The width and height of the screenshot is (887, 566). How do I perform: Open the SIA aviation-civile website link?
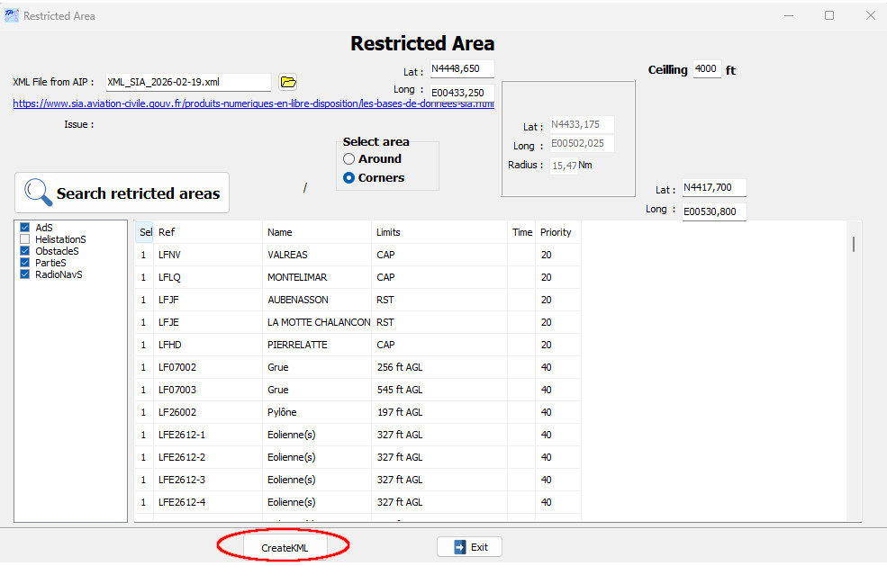pyautogui.click(x=253, y=103)
